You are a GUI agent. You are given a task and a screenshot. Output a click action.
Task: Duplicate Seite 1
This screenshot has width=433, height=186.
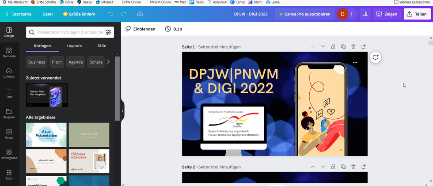coord(343,46)
